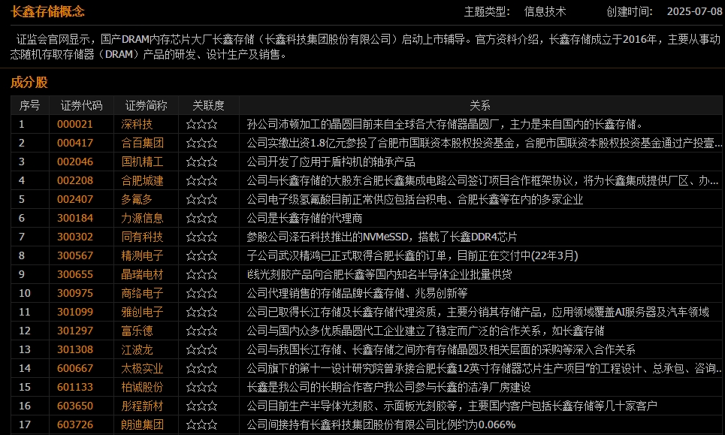
Task: Open stock code 300655
Action: coord(75,274)
